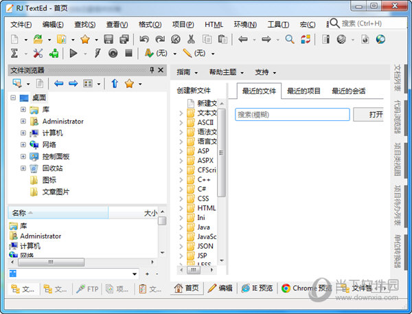Click the Paste clipboard icon
The image size is (412, 314).
[222, 39]
